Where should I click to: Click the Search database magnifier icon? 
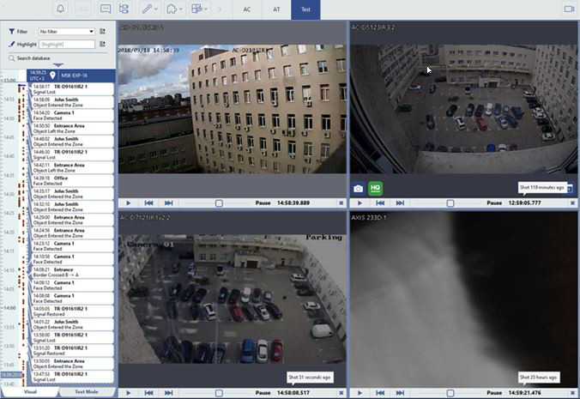[x=11, y=57]
